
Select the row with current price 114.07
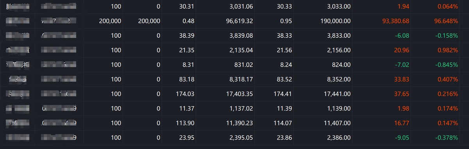click(x=234, y=123)
